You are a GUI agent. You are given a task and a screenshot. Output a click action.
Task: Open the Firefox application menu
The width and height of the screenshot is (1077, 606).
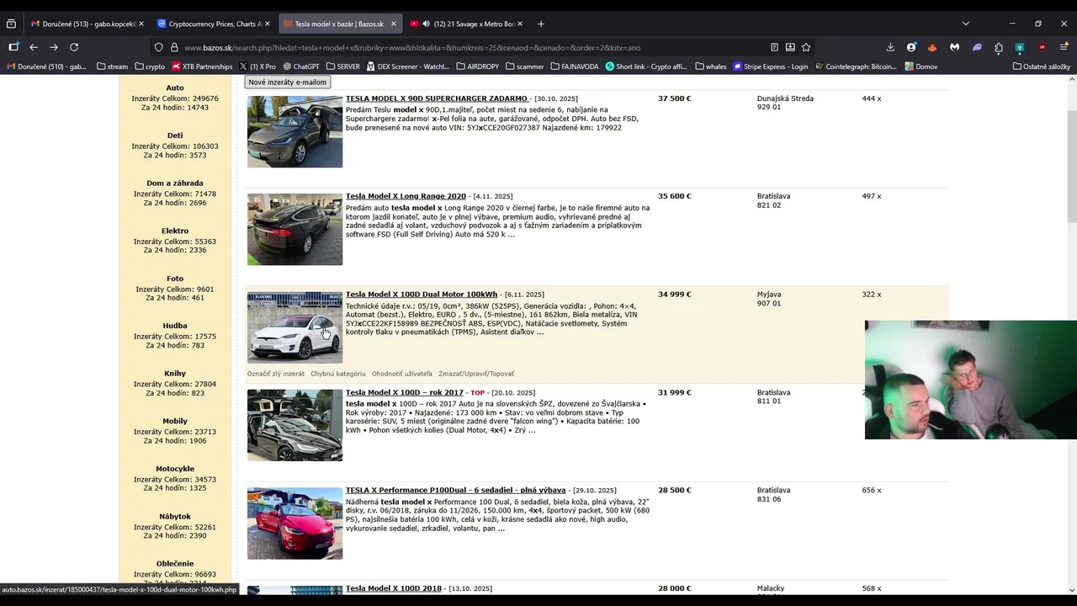point(1064,47)
